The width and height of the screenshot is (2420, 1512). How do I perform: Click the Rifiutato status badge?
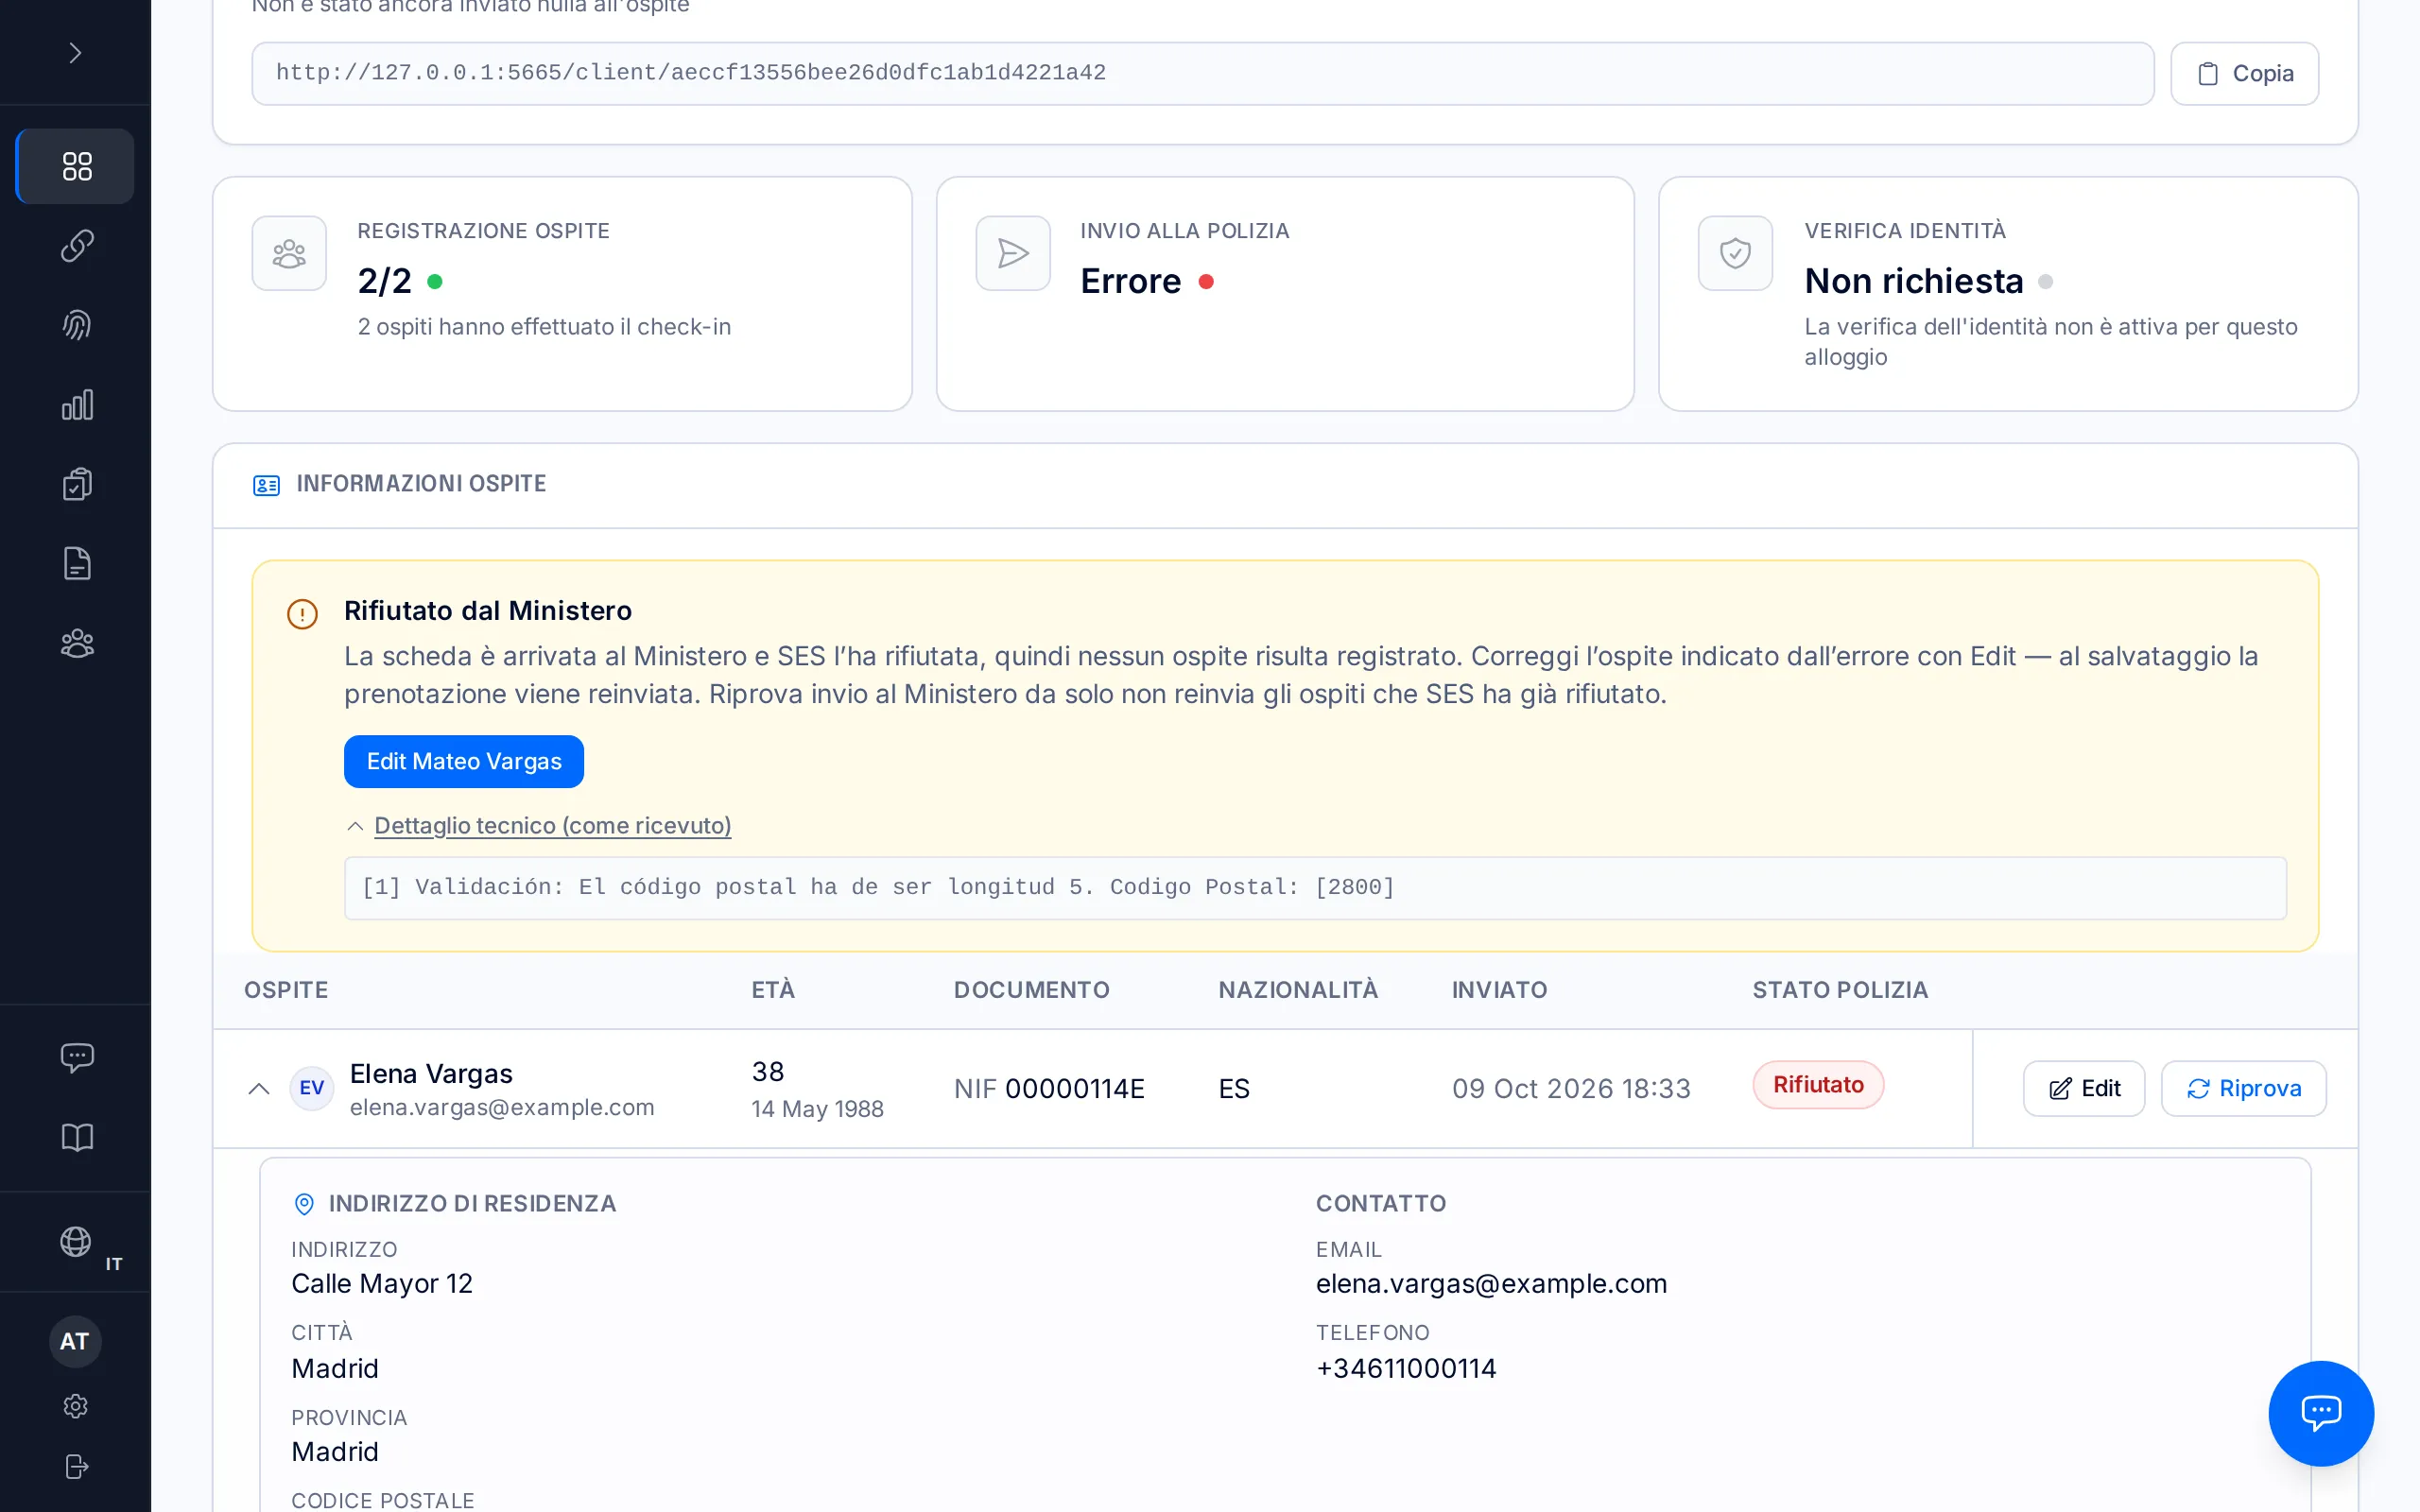1818,1085
